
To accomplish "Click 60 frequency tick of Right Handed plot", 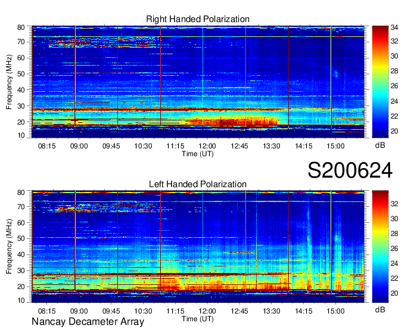I will point(21,58).
